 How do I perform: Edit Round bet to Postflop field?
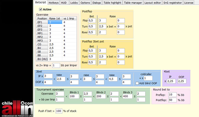172,100
